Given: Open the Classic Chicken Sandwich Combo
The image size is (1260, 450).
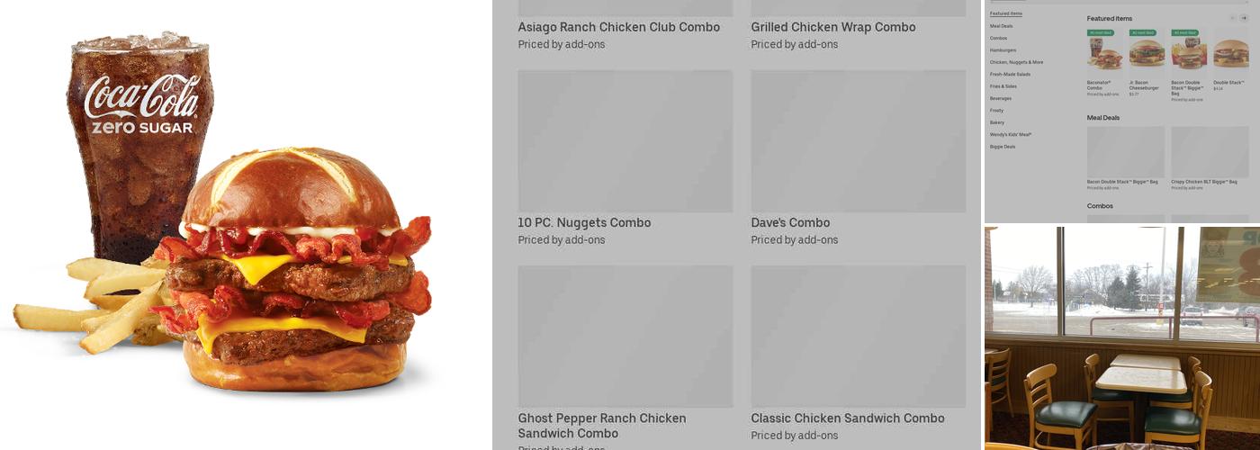Looking at the screenshot, I should click(859, 355).
